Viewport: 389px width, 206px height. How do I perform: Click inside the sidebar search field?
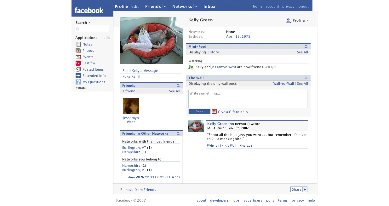pyautogui.click(x=92, y=29)
